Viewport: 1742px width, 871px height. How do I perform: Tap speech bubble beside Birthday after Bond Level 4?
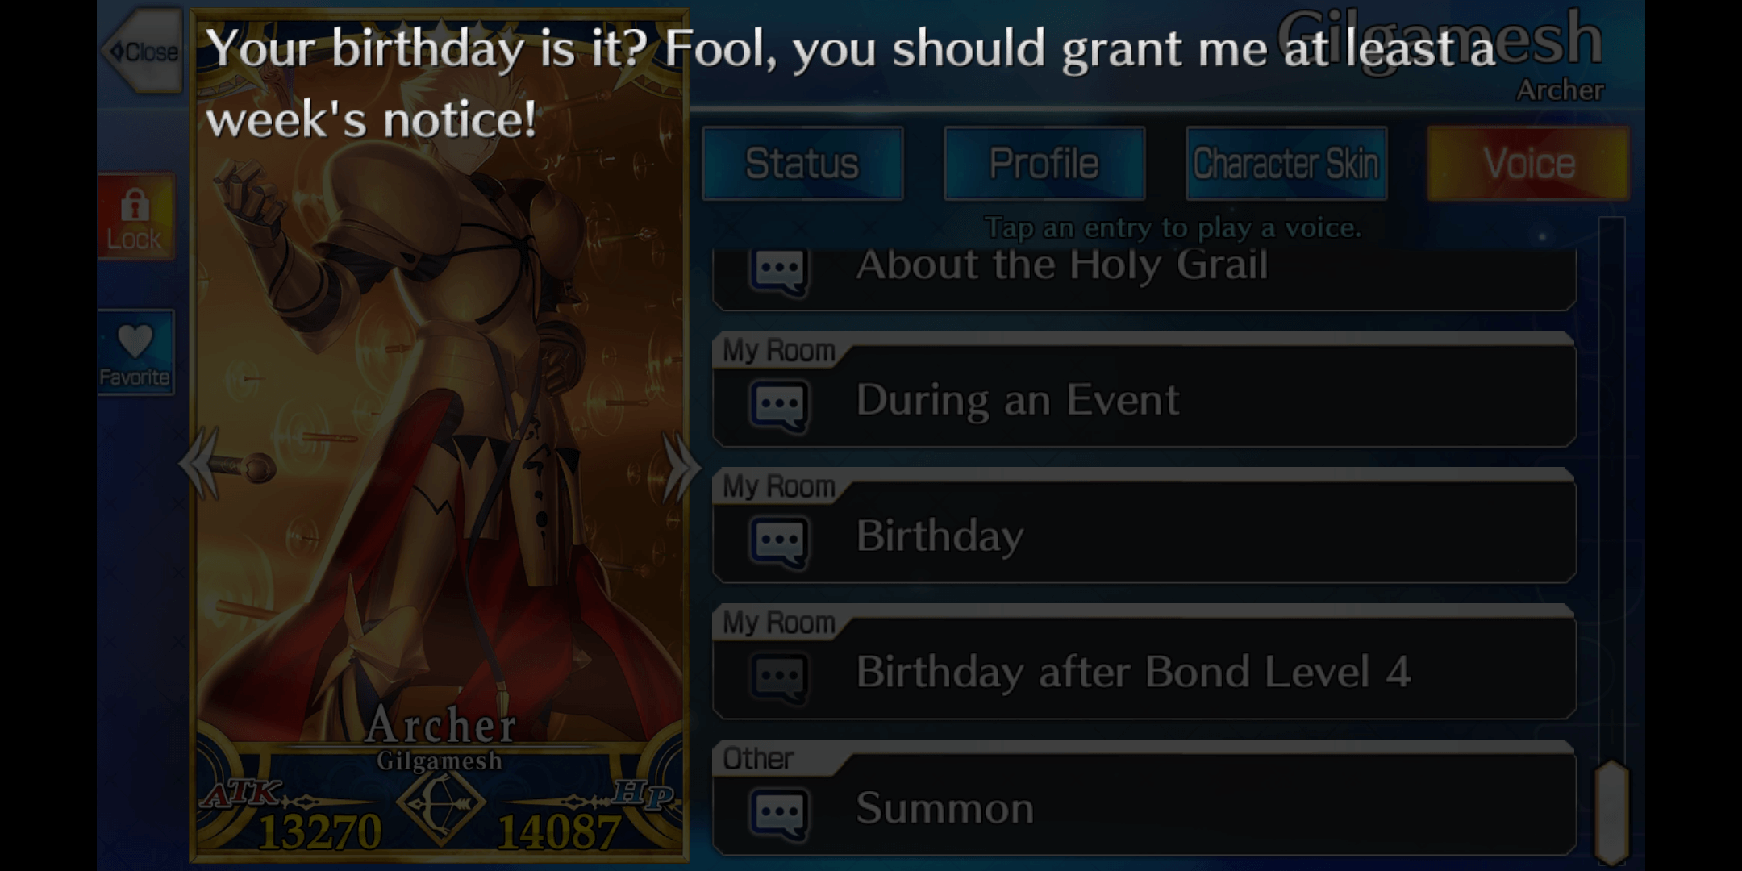(x=778, y=676)
